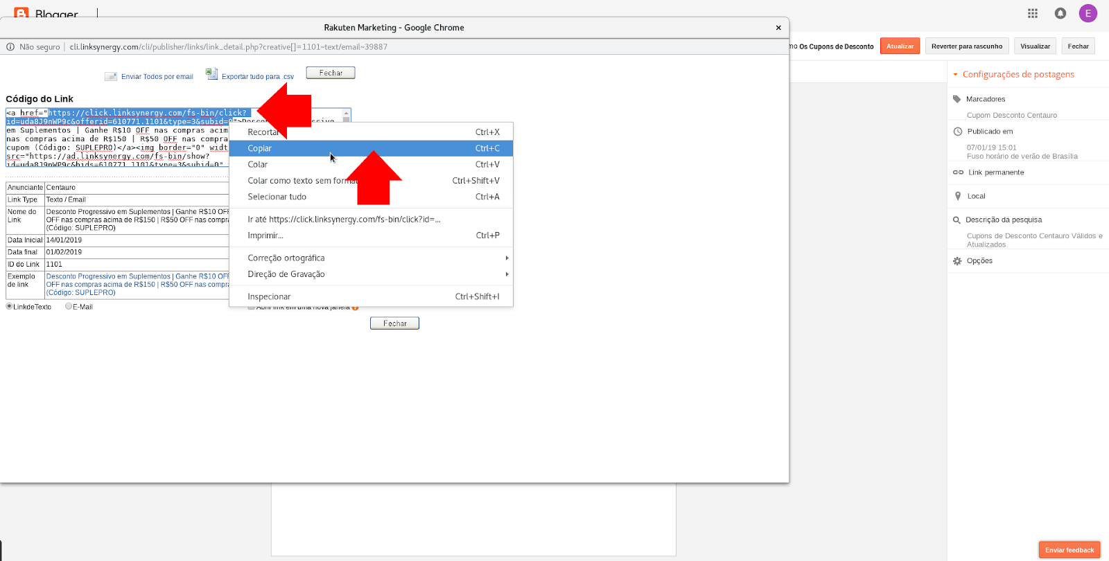Expand Correção ortográfica submenu
This screenshot has height=561, width=1109.
372,258
